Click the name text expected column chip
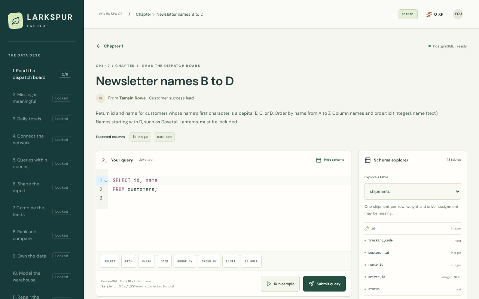 (x=164, y=137)
